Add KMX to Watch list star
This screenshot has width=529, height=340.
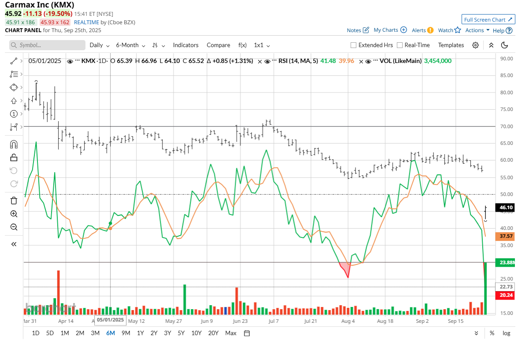(458, 30)
